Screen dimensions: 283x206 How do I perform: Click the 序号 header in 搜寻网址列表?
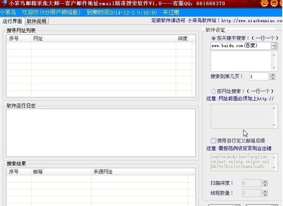(x=19, y=39)
